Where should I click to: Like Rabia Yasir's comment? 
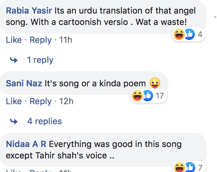click(14, 40)
